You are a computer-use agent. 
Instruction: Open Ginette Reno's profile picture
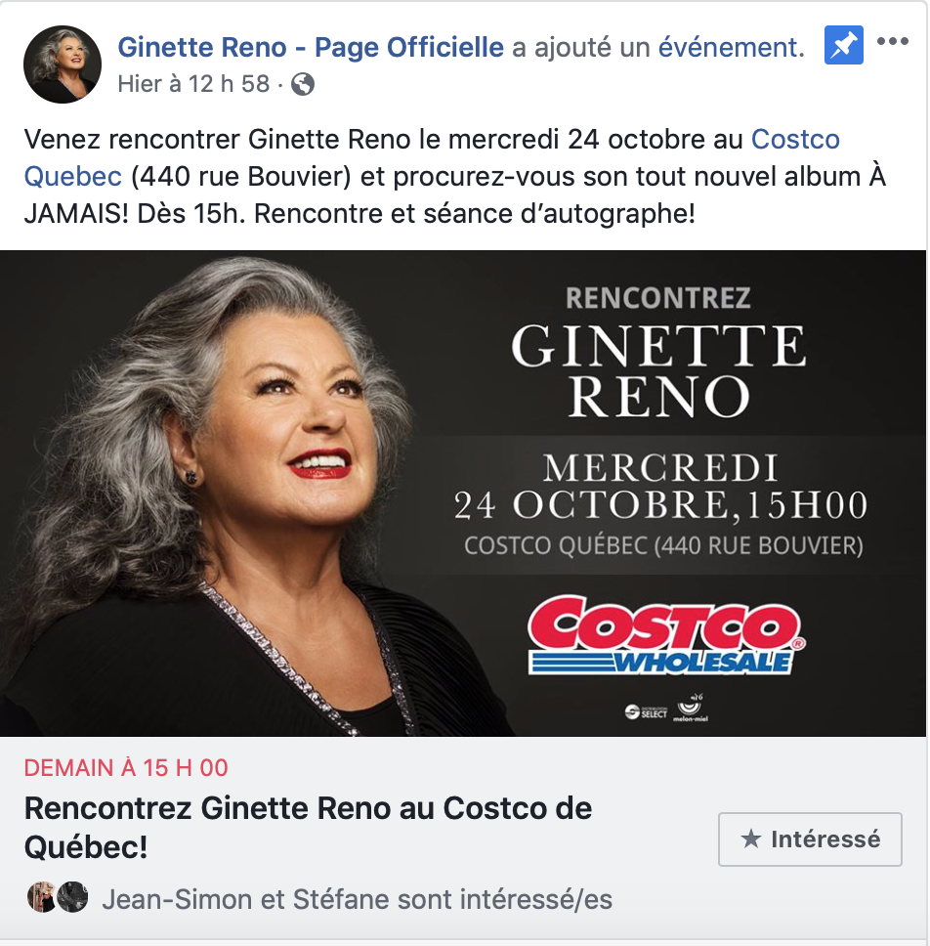(x=63, y=64)
